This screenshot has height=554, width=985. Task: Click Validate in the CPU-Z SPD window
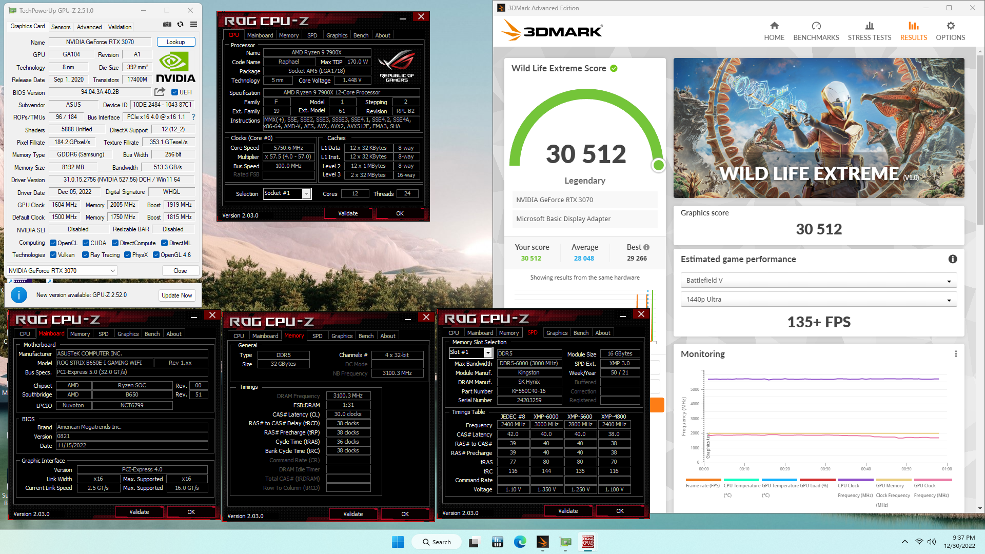[x=568, y=511]
